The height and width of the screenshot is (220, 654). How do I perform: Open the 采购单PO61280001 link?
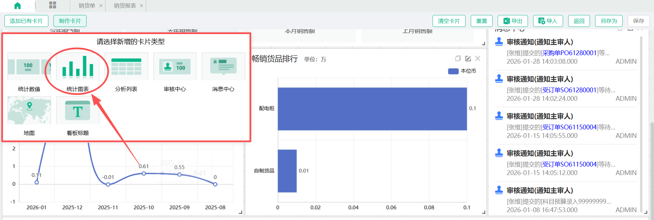point(570,53)
